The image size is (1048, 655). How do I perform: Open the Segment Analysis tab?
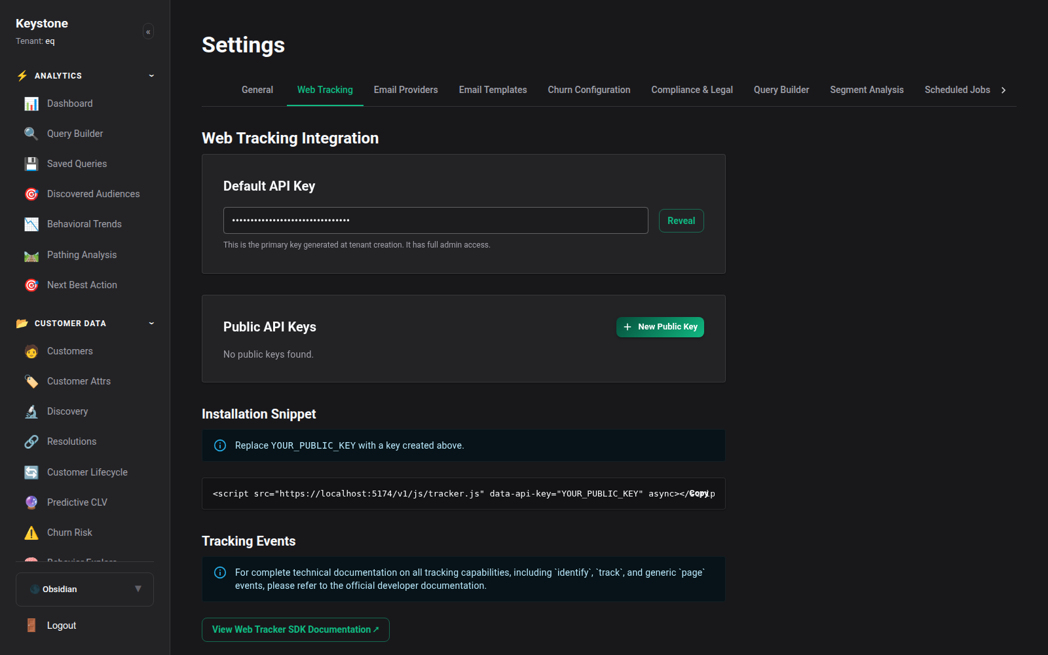tap(867, 90)
